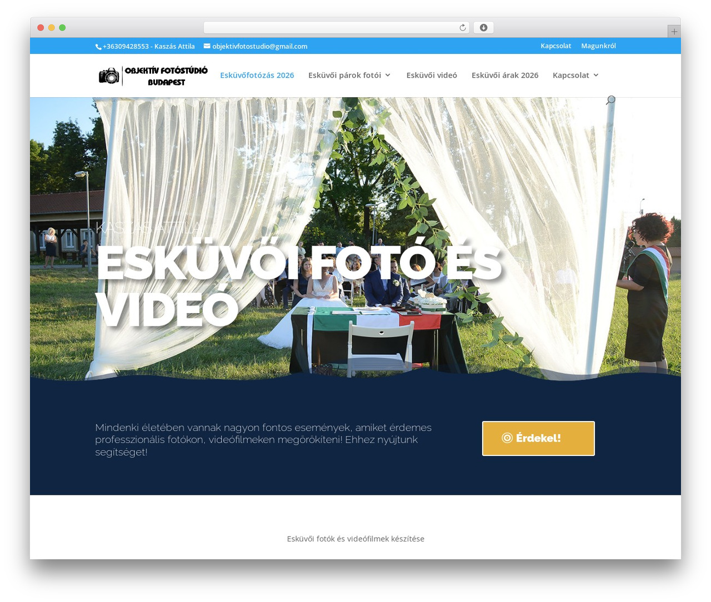This screenshot has height=602, width=711.
Task: Go to Esküvői videó page
Action: tap(432, 75)
